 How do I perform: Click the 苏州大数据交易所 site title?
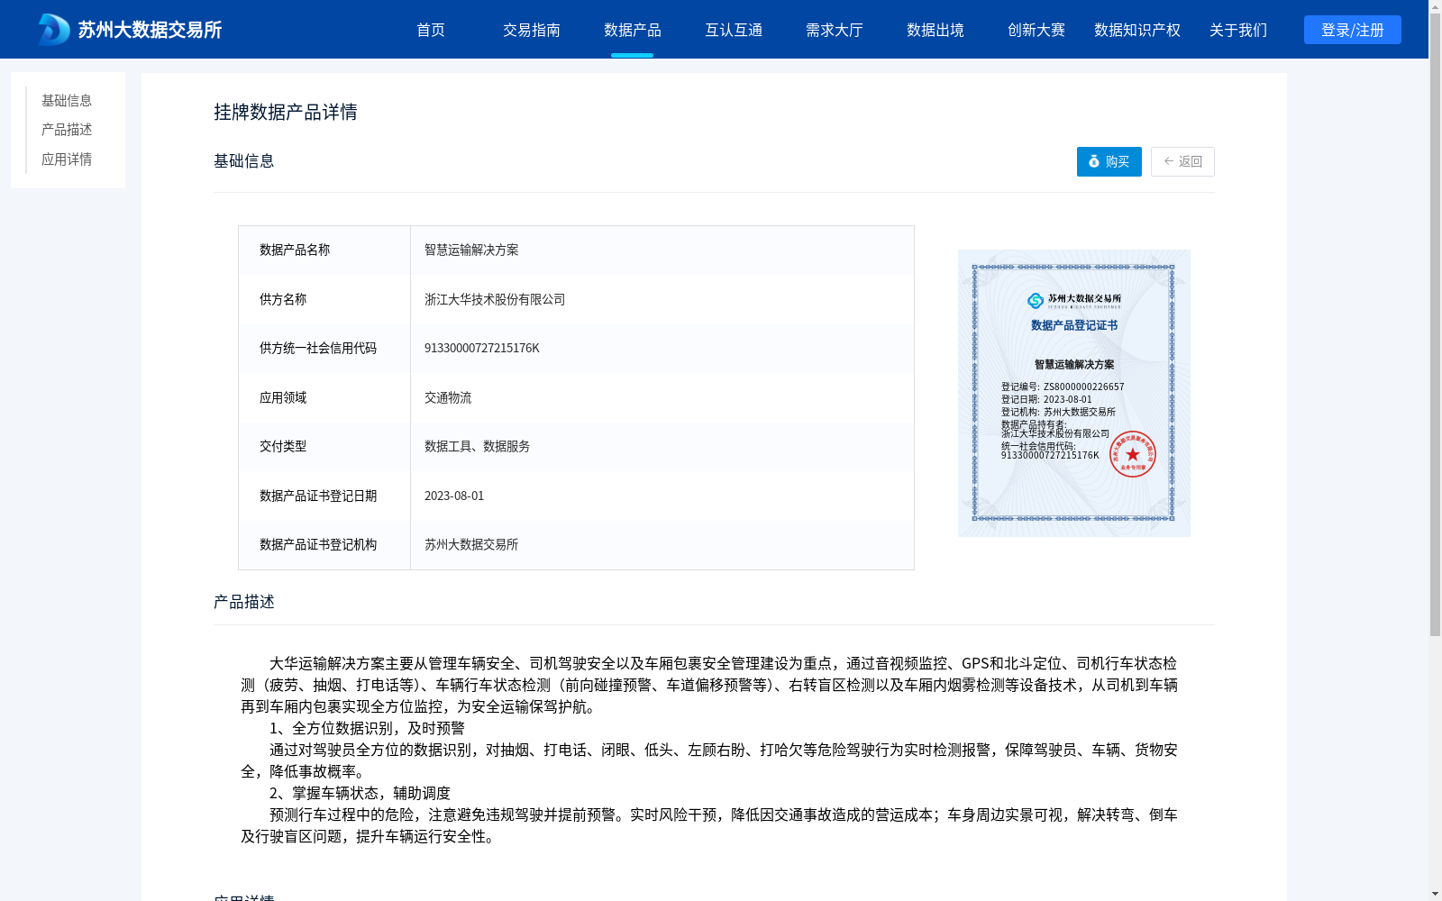[150, 30]
